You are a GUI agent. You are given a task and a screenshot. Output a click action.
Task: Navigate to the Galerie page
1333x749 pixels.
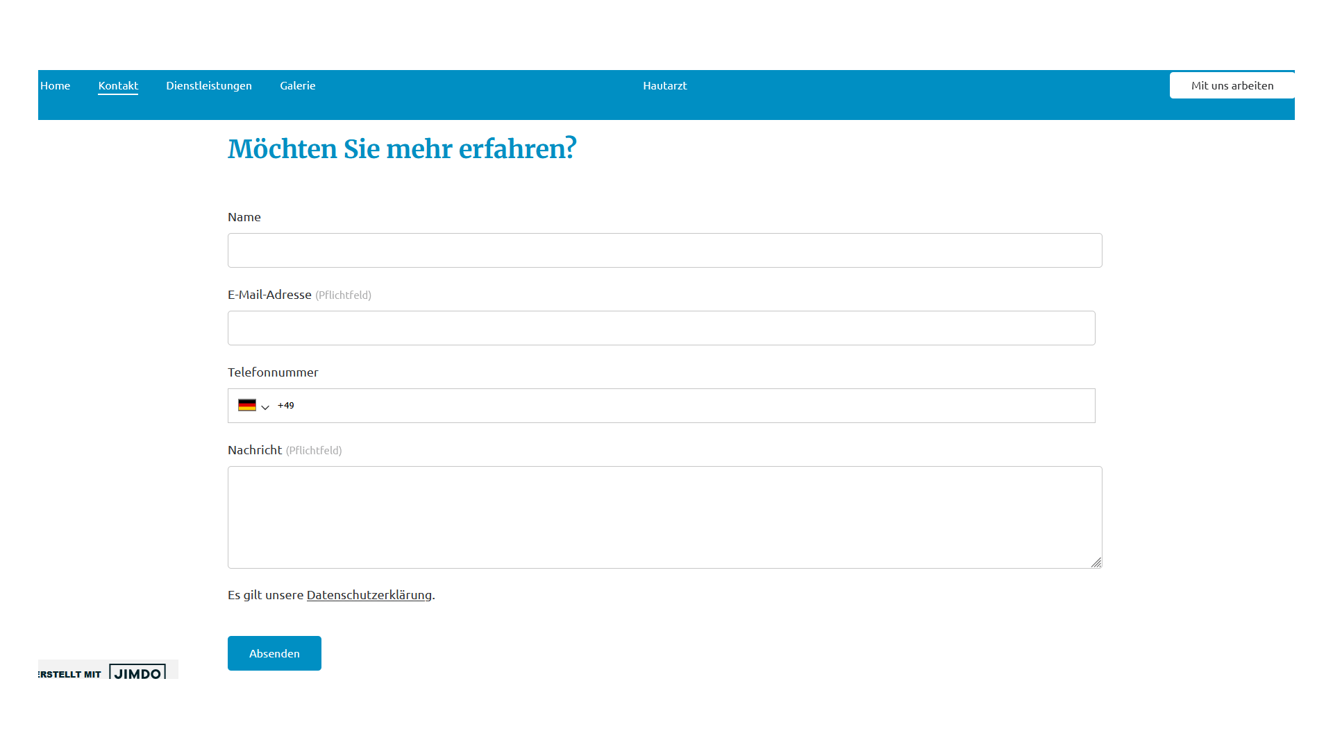[297, 85]
